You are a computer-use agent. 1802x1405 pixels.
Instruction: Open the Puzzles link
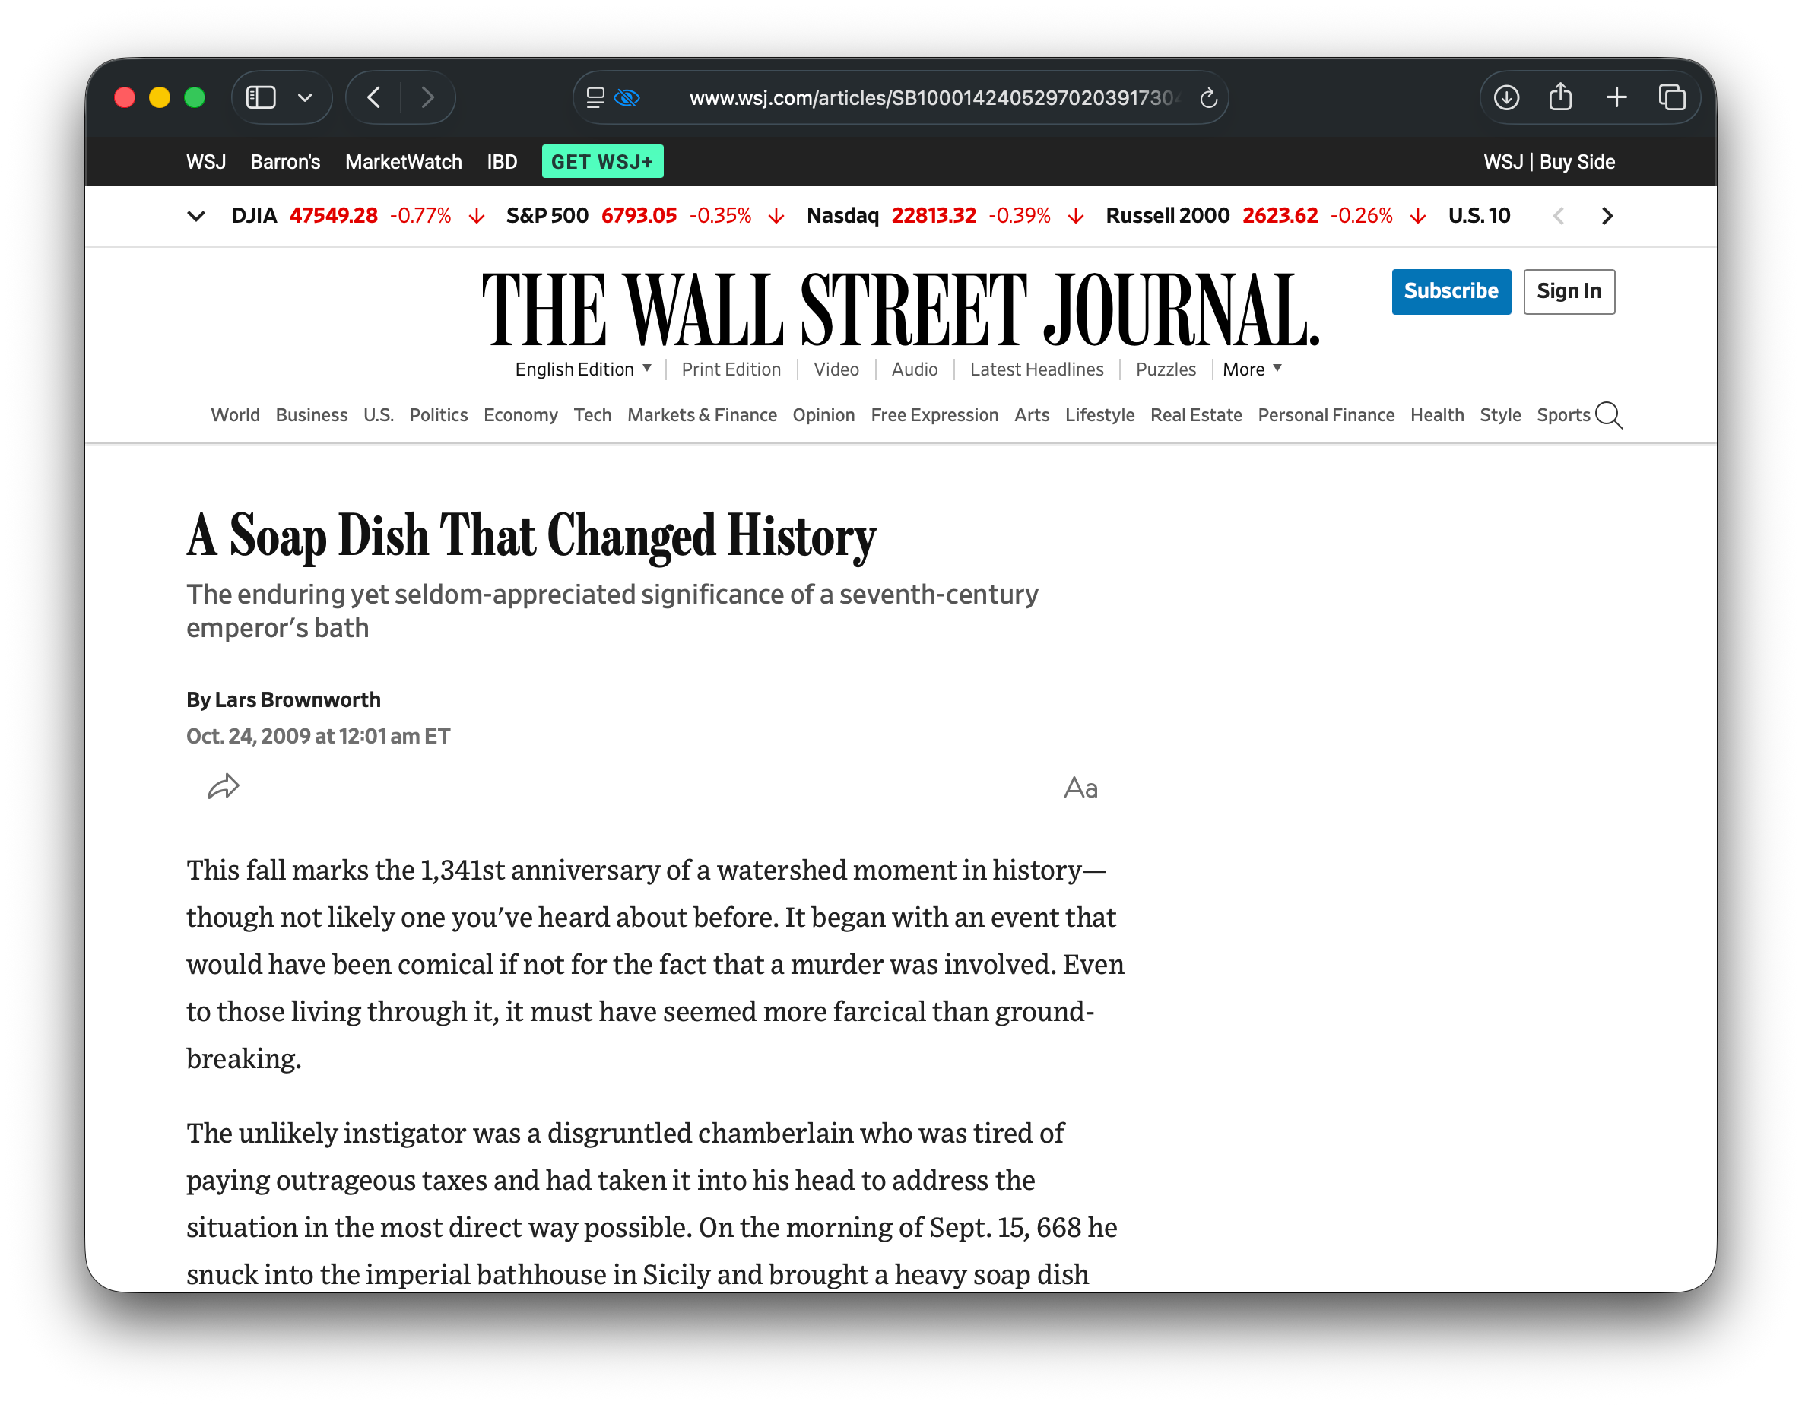coord(1165,369)
